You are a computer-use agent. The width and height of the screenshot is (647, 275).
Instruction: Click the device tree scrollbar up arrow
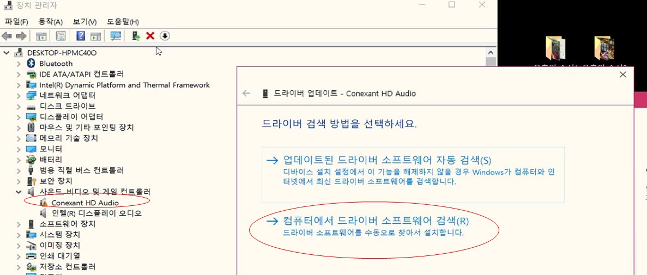pyautogui.click(x=490, y=53)
